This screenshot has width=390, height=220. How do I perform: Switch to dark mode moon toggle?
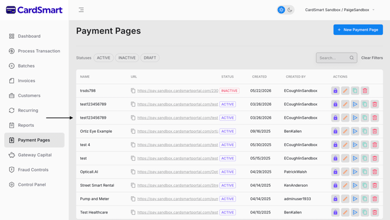(x=290, y=10)
